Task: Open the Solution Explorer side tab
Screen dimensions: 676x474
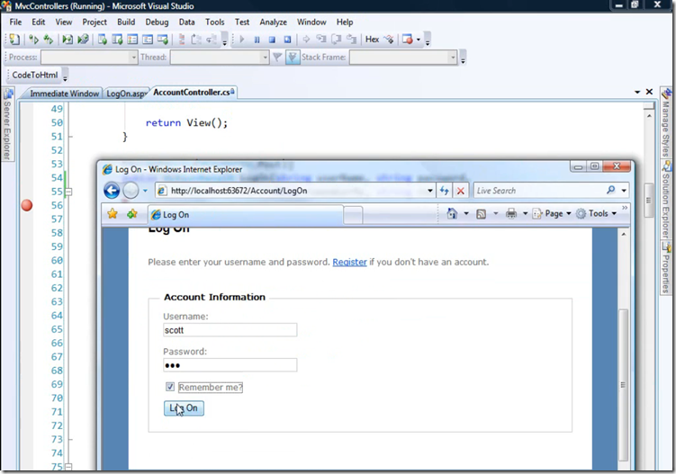Action: click(667, 201)
